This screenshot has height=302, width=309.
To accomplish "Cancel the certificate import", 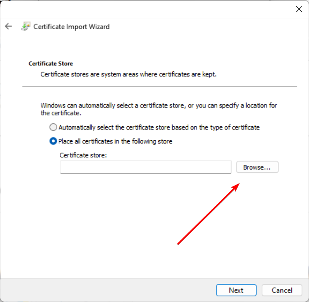I will click(x=282, y=290).
